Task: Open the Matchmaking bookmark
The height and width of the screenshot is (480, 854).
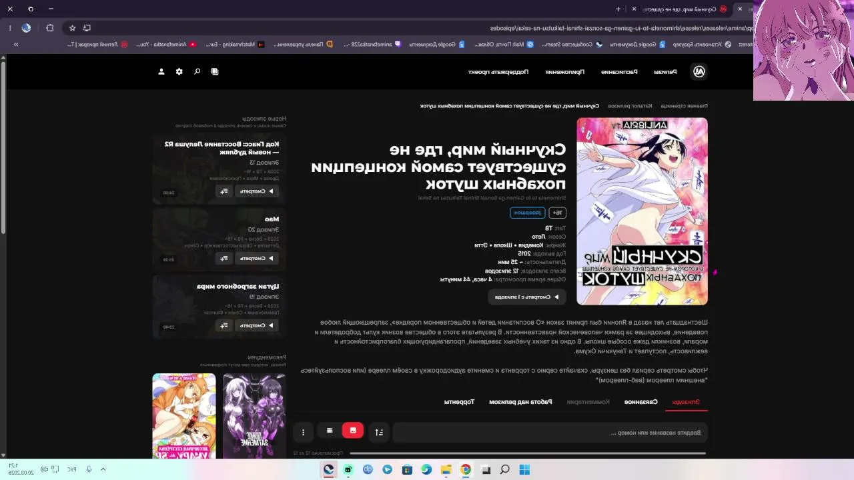Action: [236, 45]
